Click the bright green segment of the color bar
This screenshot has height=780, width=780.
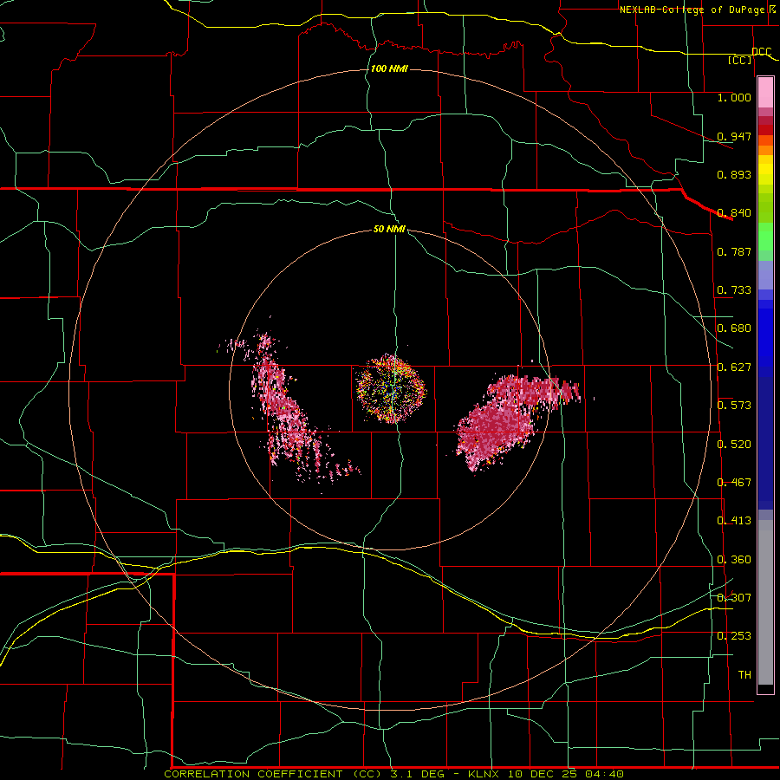[765, 237]
